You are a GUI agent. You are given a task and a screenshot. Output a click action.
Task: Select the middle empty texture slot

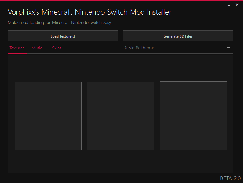(x=121, y=116)
